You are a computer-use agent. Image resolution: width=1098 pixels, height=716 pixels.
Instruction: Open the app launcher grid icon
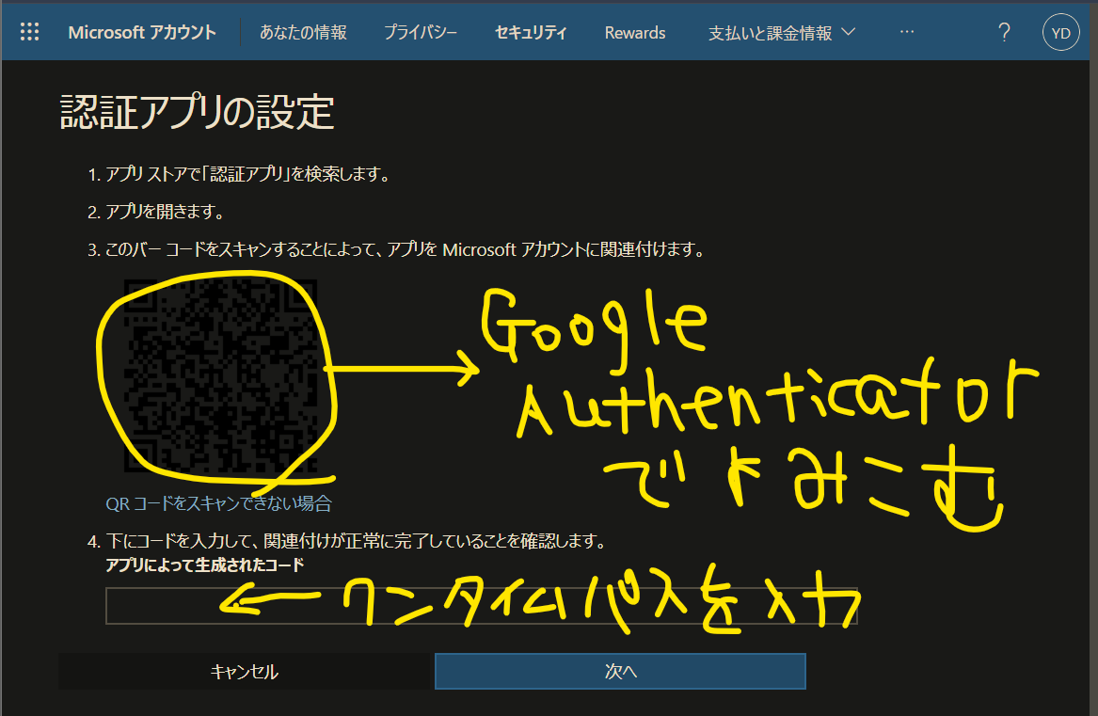[29, 31]
